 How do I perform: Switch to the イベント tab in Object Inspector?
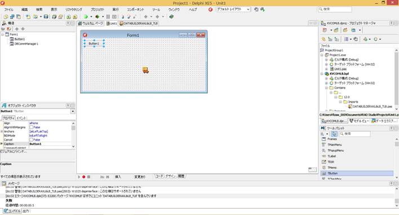(21, 118)
